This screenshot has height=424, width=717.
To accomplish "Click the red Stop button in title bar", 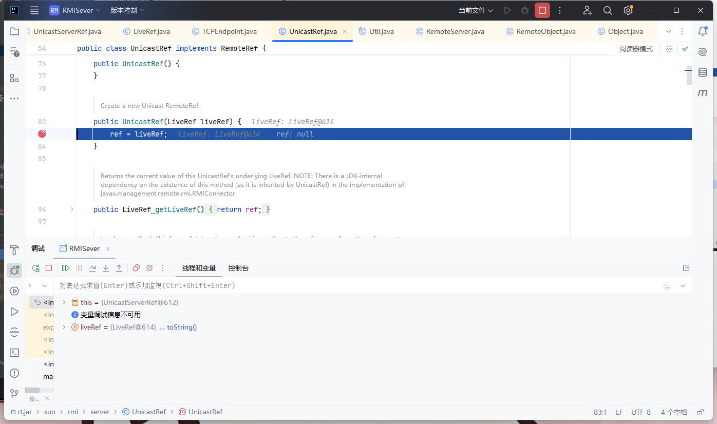I will tap(542, 10).
